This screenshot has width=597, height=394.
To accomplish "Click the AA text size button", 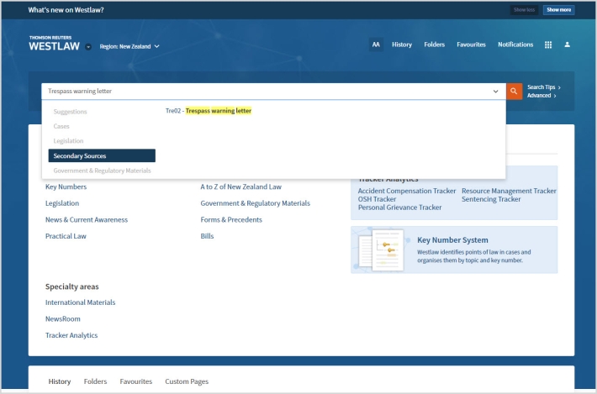I will click(x=376, y=45).
